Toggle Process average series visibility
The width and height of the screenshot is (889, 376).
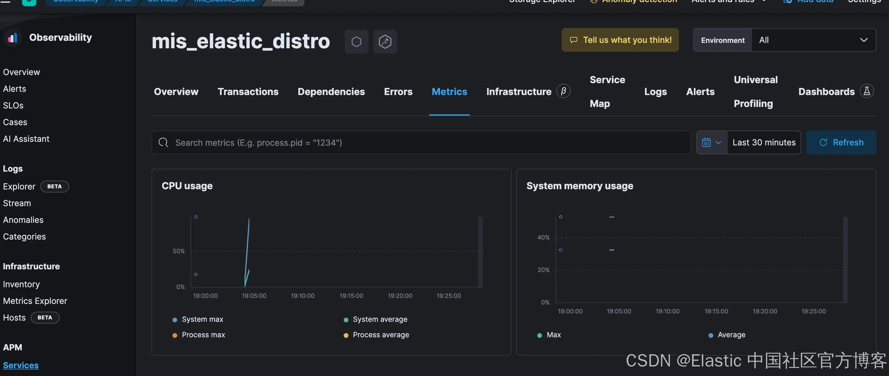(381, 335)
